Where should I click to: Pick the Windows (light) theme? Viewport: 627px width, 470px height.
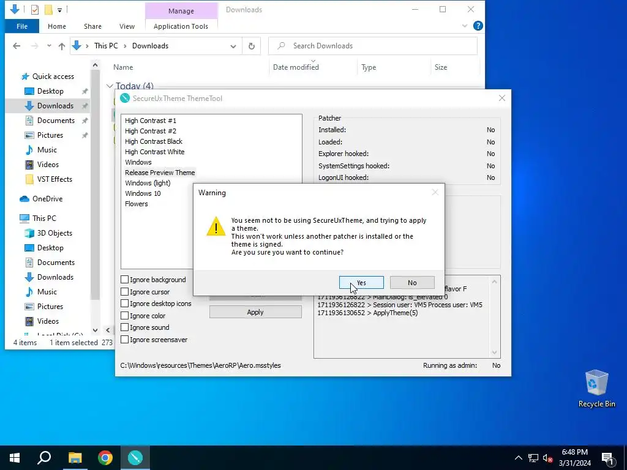point(148,182)
